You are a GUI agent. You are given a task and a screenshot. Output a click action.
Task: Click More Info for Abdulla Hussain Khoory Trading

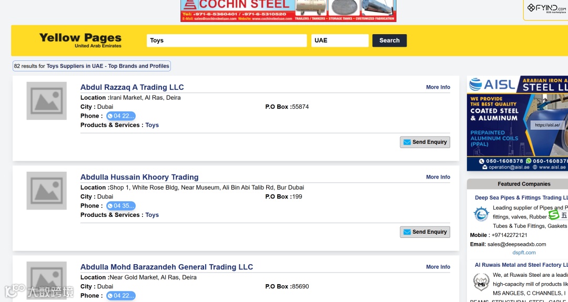click(x=438, y=177)
